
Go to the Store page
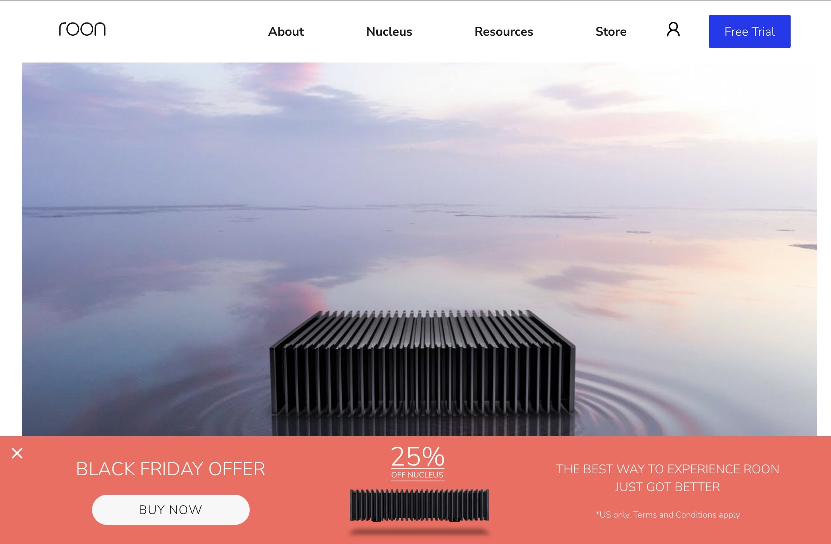[611, 31]
